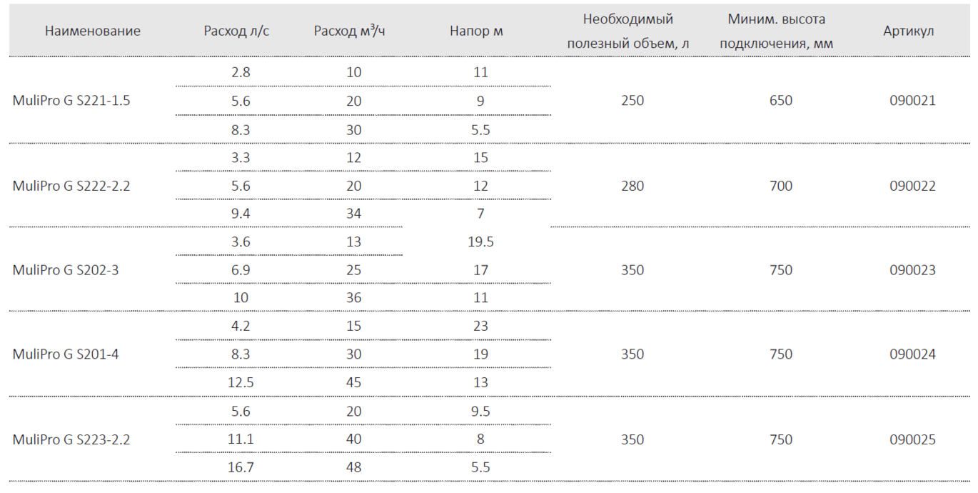Click the Наименование column header

click(x=93, y=31)
